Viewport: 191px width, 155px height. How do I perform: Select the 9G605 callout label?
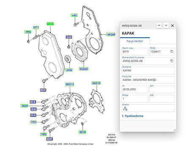(x=84, y=69)
